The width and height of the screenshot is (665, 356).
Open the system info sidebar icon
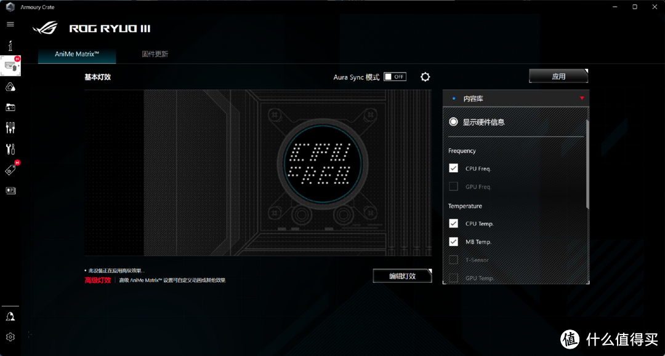10,45
